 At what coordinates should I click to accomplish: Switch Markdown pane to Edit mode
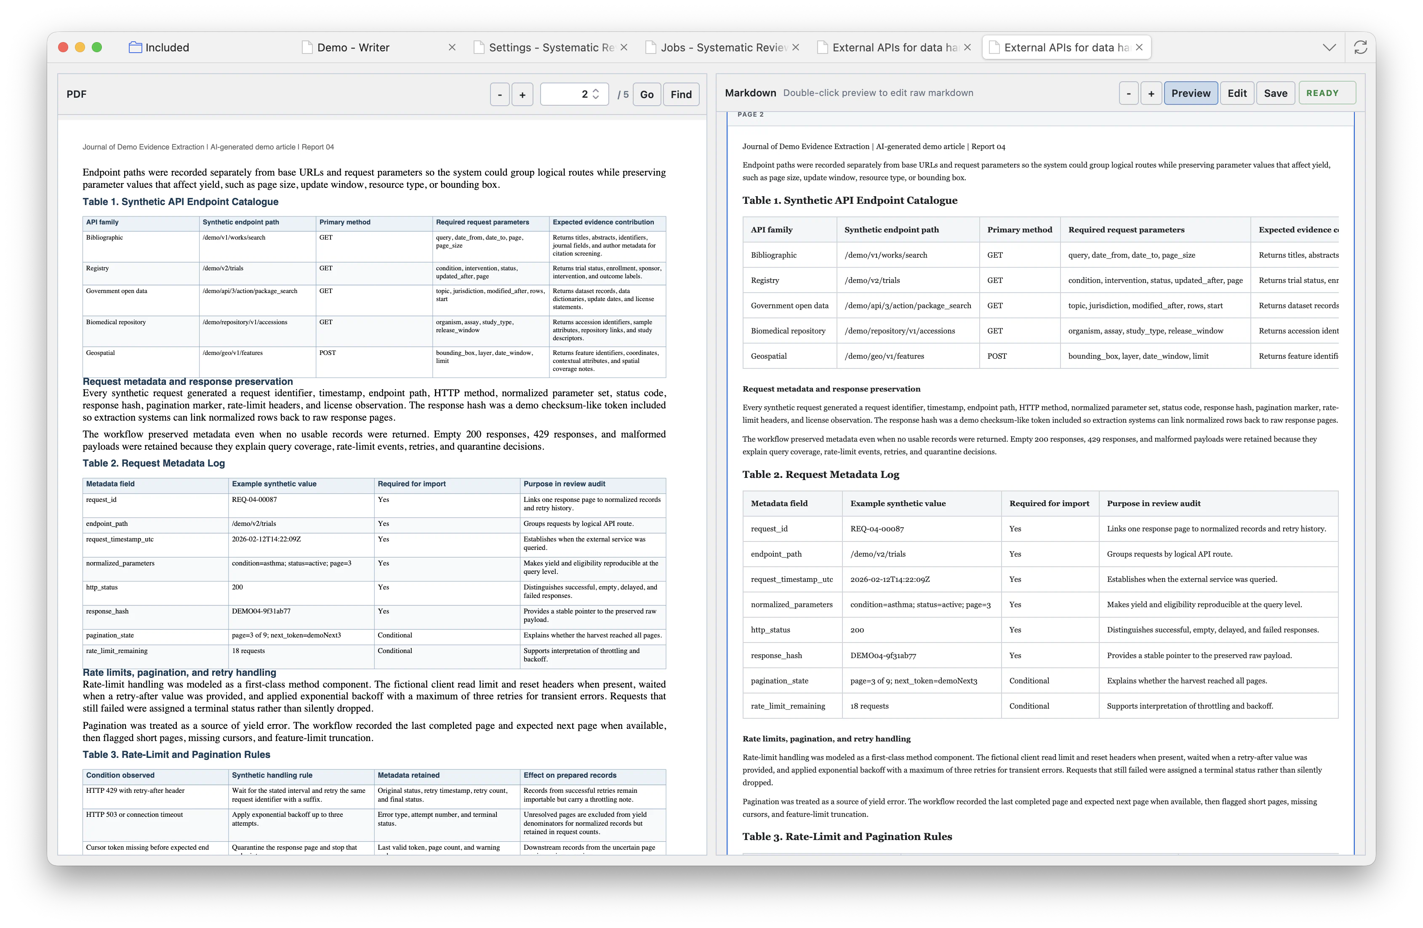(1236, 93)
